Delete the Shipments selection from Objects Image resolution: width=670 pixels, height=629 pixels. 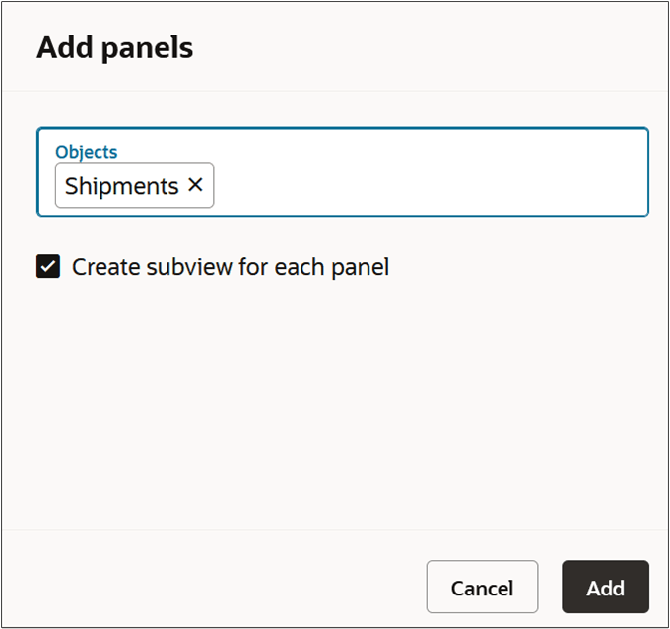tap(195, 185)
